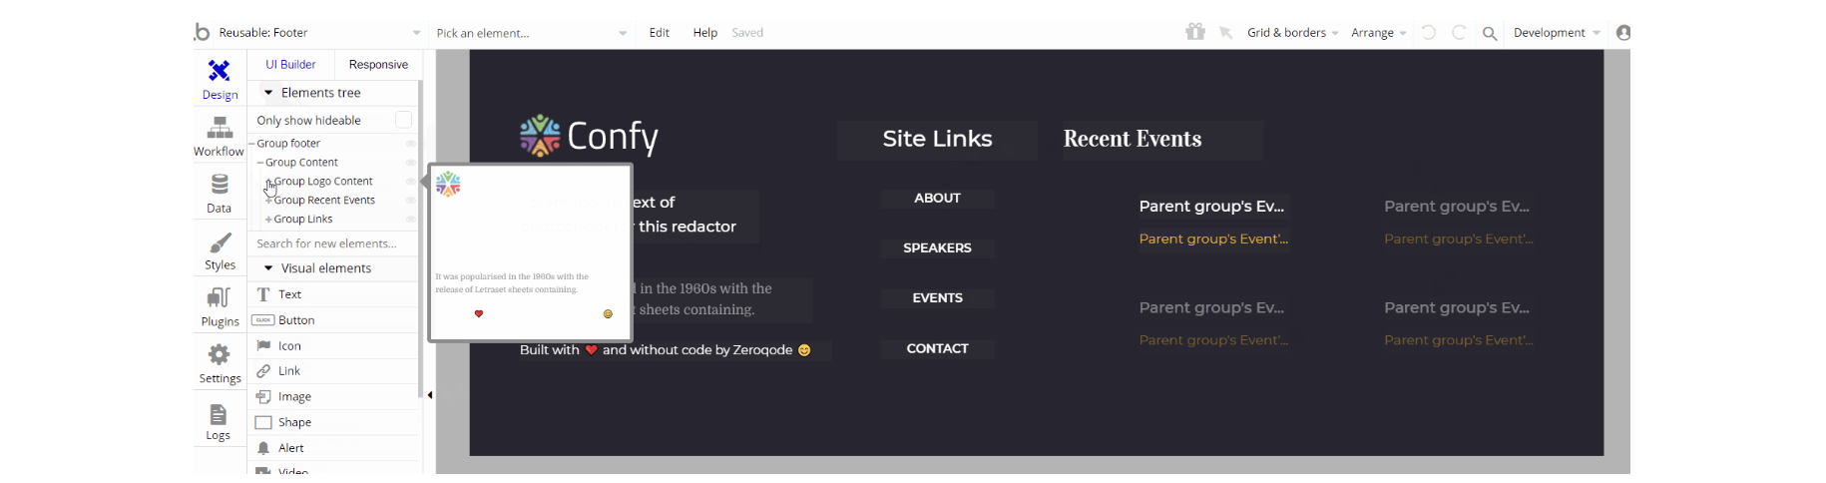Image resolution: width=1826 pixels, height=483 pixels.
Task: Enable the Only show hideable checkbox
Action: 403,120
